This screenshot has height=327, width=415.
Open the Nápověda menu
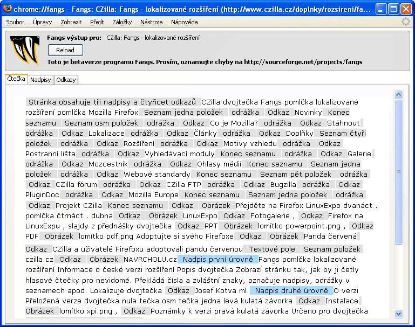coord(184,22)
